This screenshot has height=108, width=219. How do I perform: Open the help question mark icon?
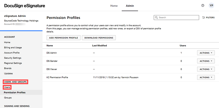click(203, 5)
